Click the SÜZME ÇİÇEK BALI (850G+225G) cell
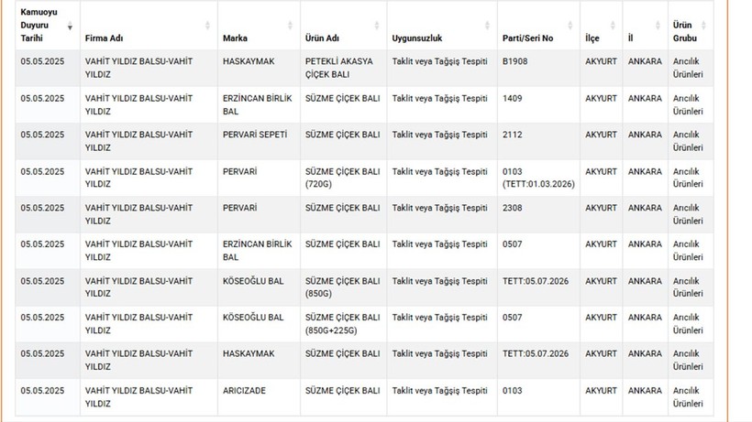752x422 pixels. 344,324
